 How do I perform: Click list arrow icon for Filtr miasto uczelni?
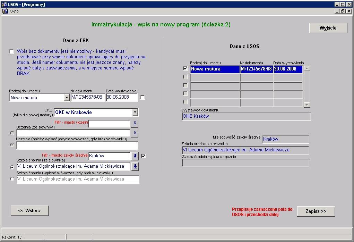[x=135, y=124]
